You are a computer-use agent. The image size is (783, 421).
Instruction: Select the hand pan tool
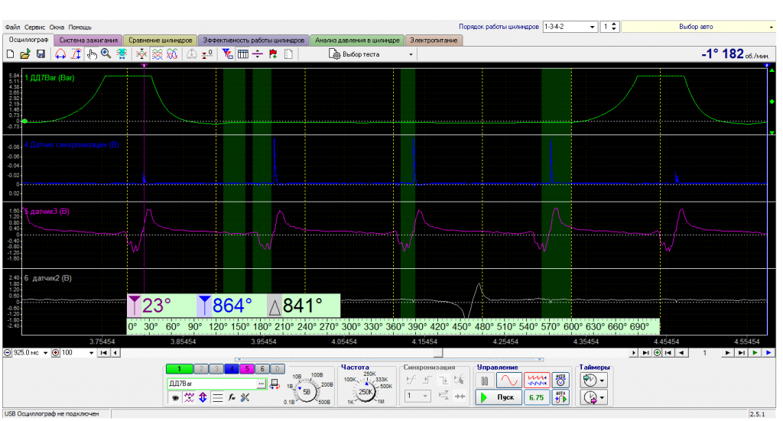[92, 54]
